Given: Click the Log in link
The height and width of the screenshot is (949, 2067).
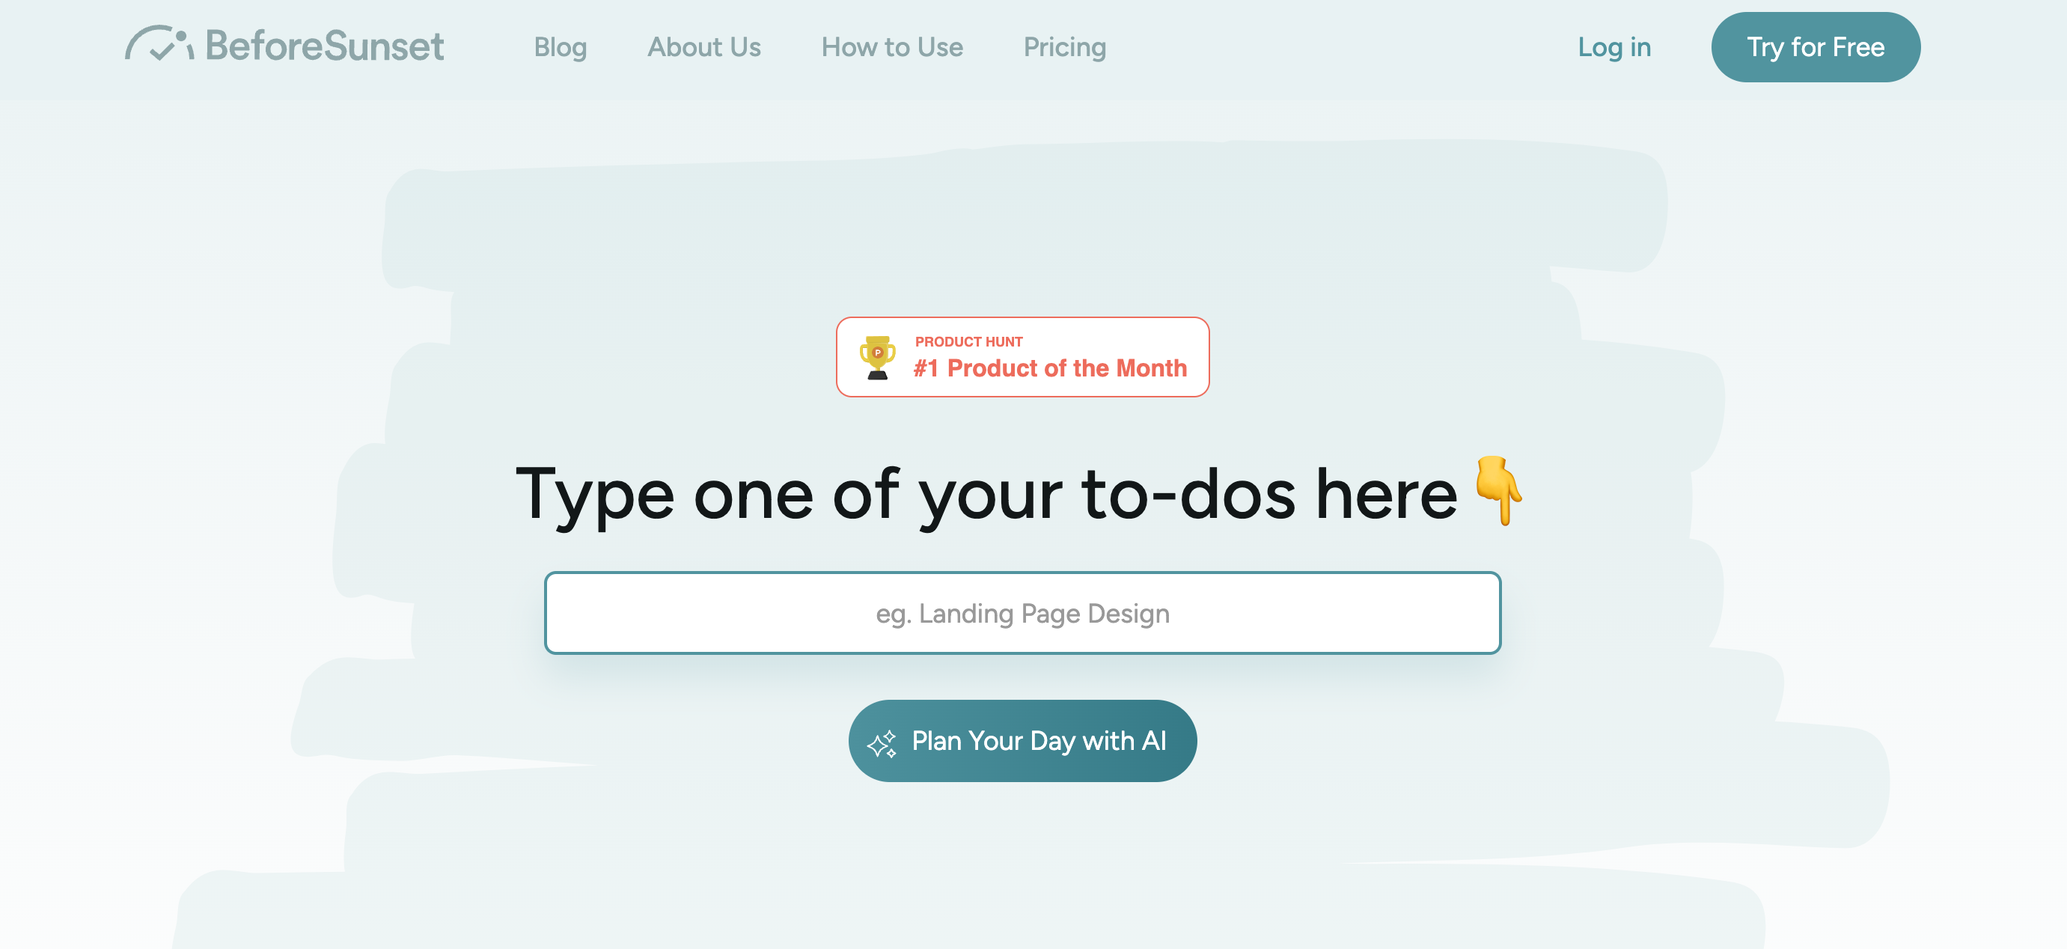Looking at the screenshot, I should [1613, 47].
